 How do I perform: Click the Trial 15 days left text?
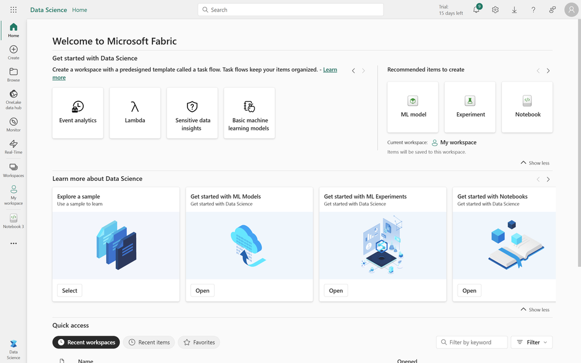point(451,10)
